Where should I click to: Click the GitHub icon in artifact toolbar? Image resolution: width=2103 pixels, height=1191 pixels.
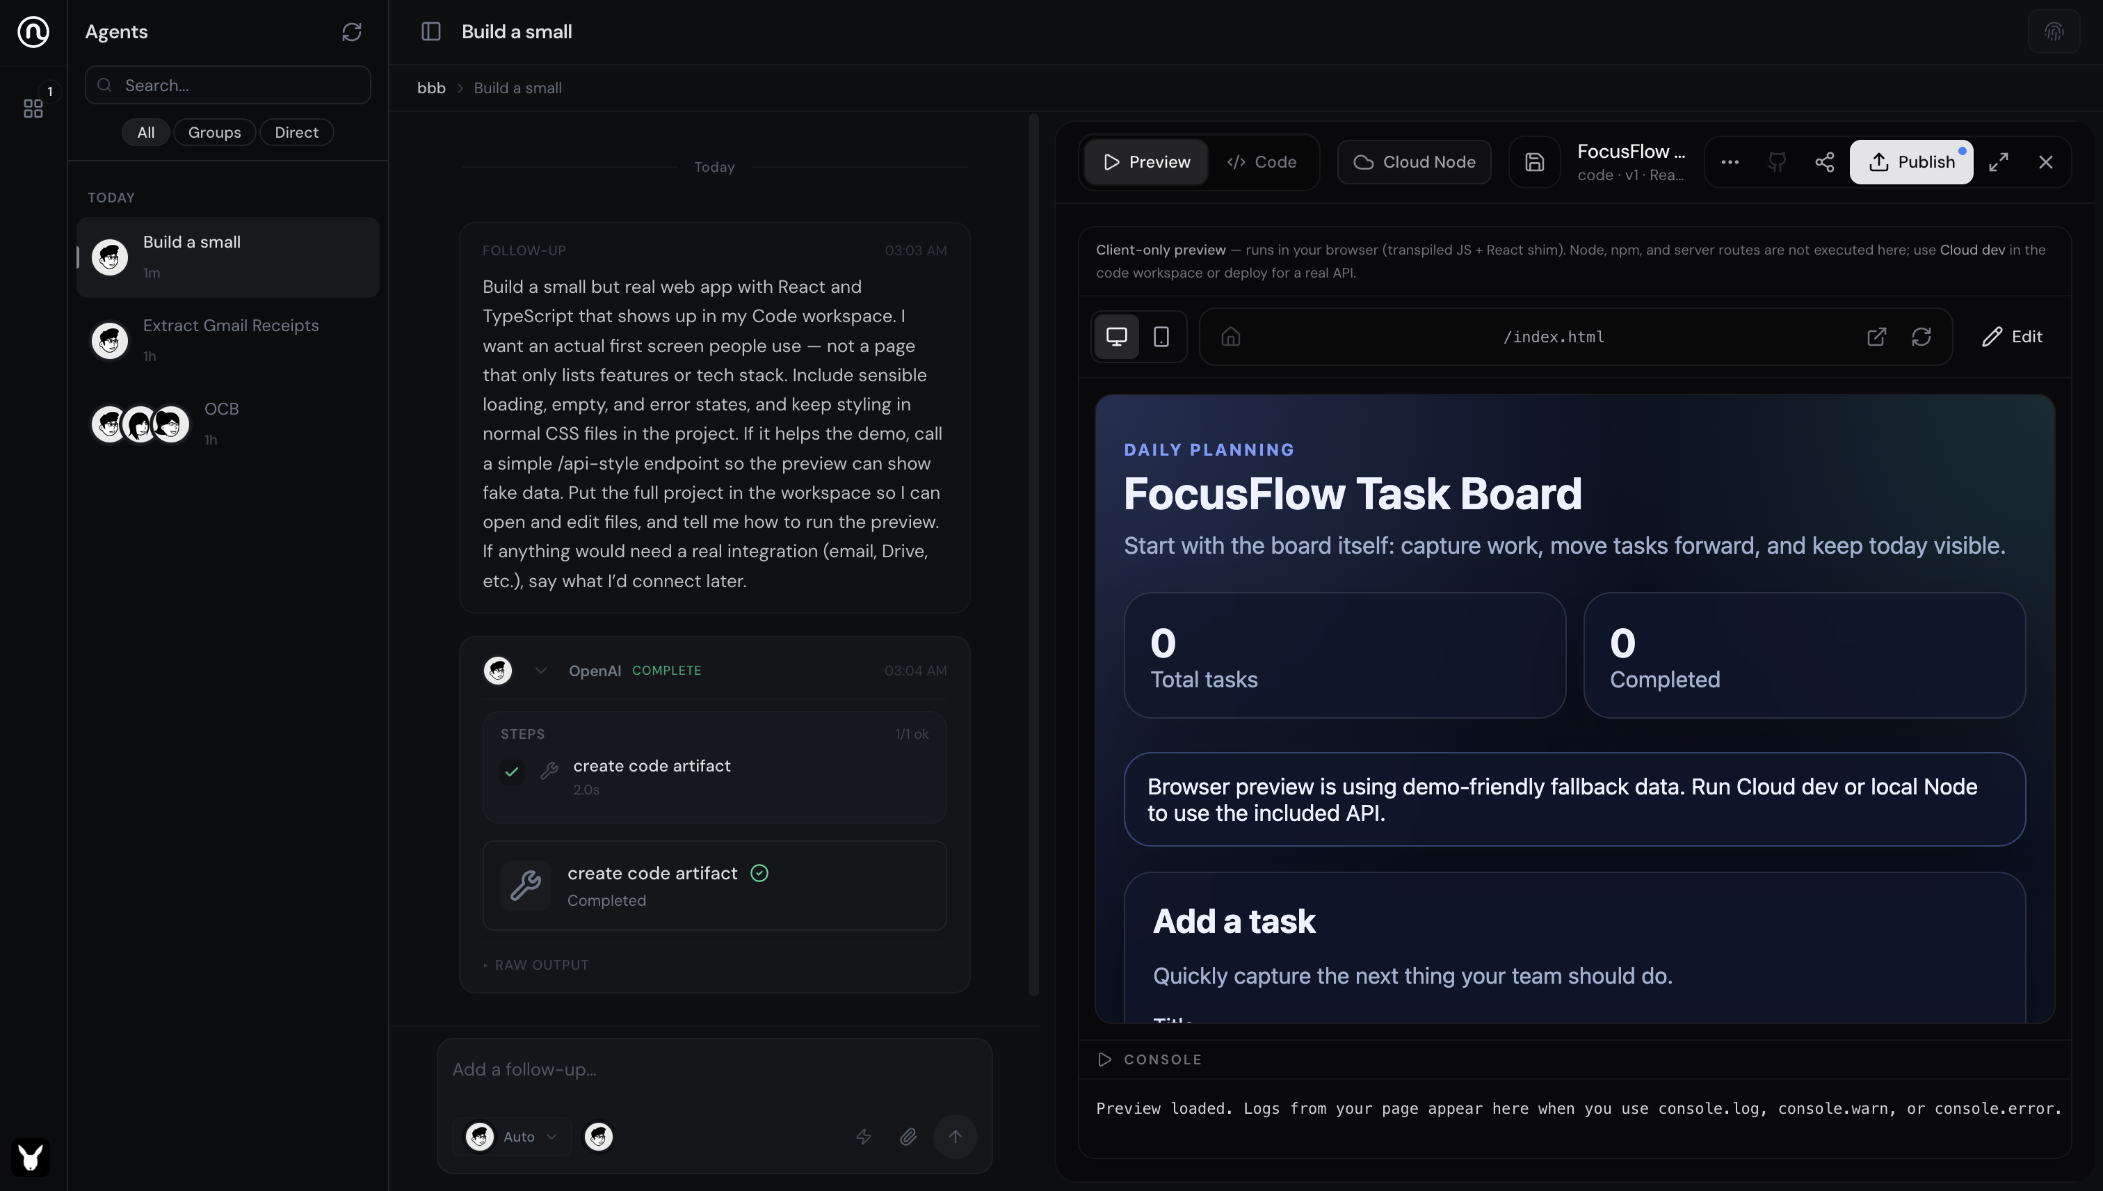tap(1777, 162)
